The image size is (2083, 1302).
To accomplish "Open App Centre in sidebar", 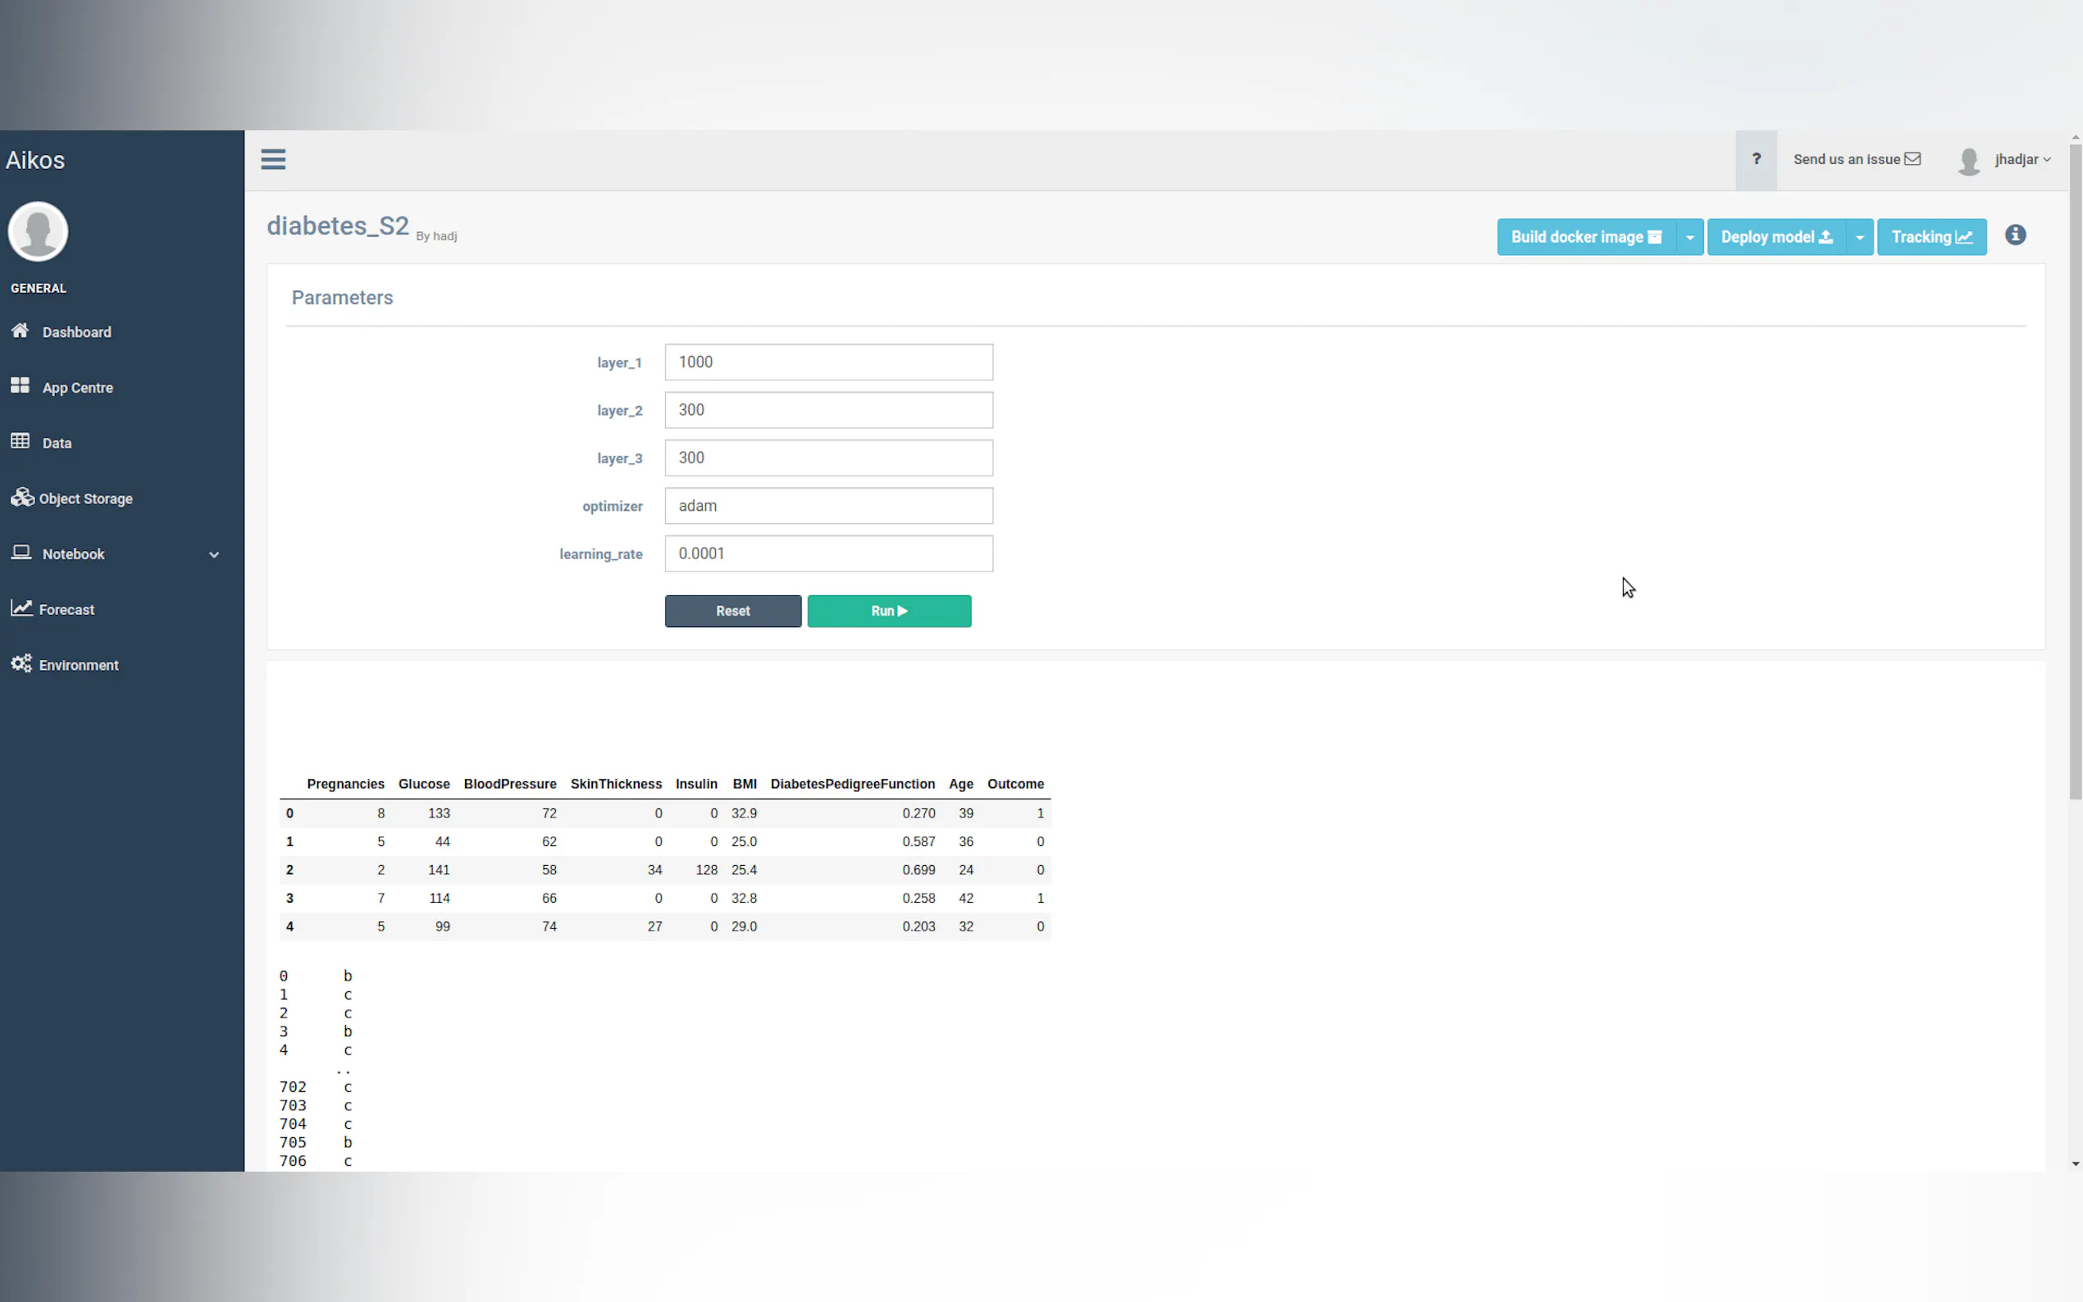I will tap(78, 388).
